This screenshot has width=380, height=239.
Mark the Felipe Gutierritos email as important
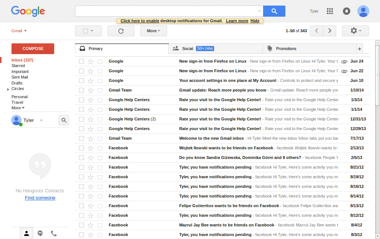coord(100,206)
